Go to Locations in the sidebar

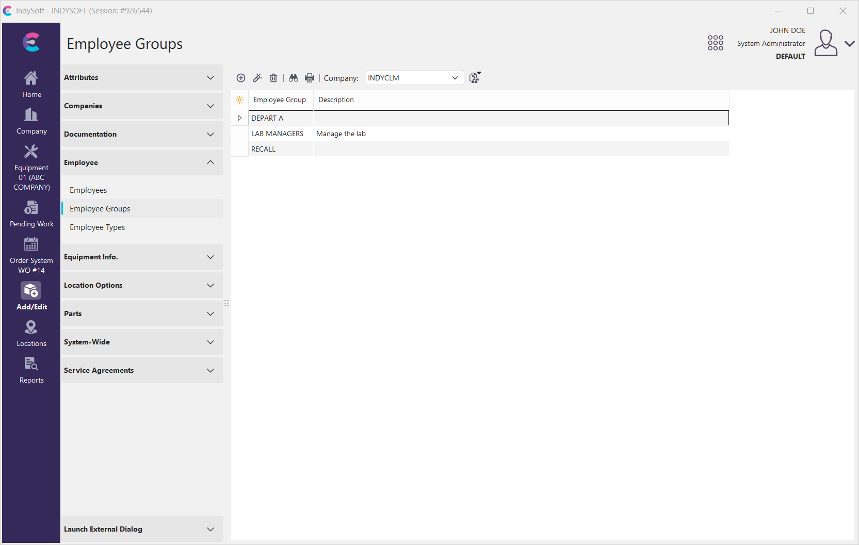tap(31, 334)
